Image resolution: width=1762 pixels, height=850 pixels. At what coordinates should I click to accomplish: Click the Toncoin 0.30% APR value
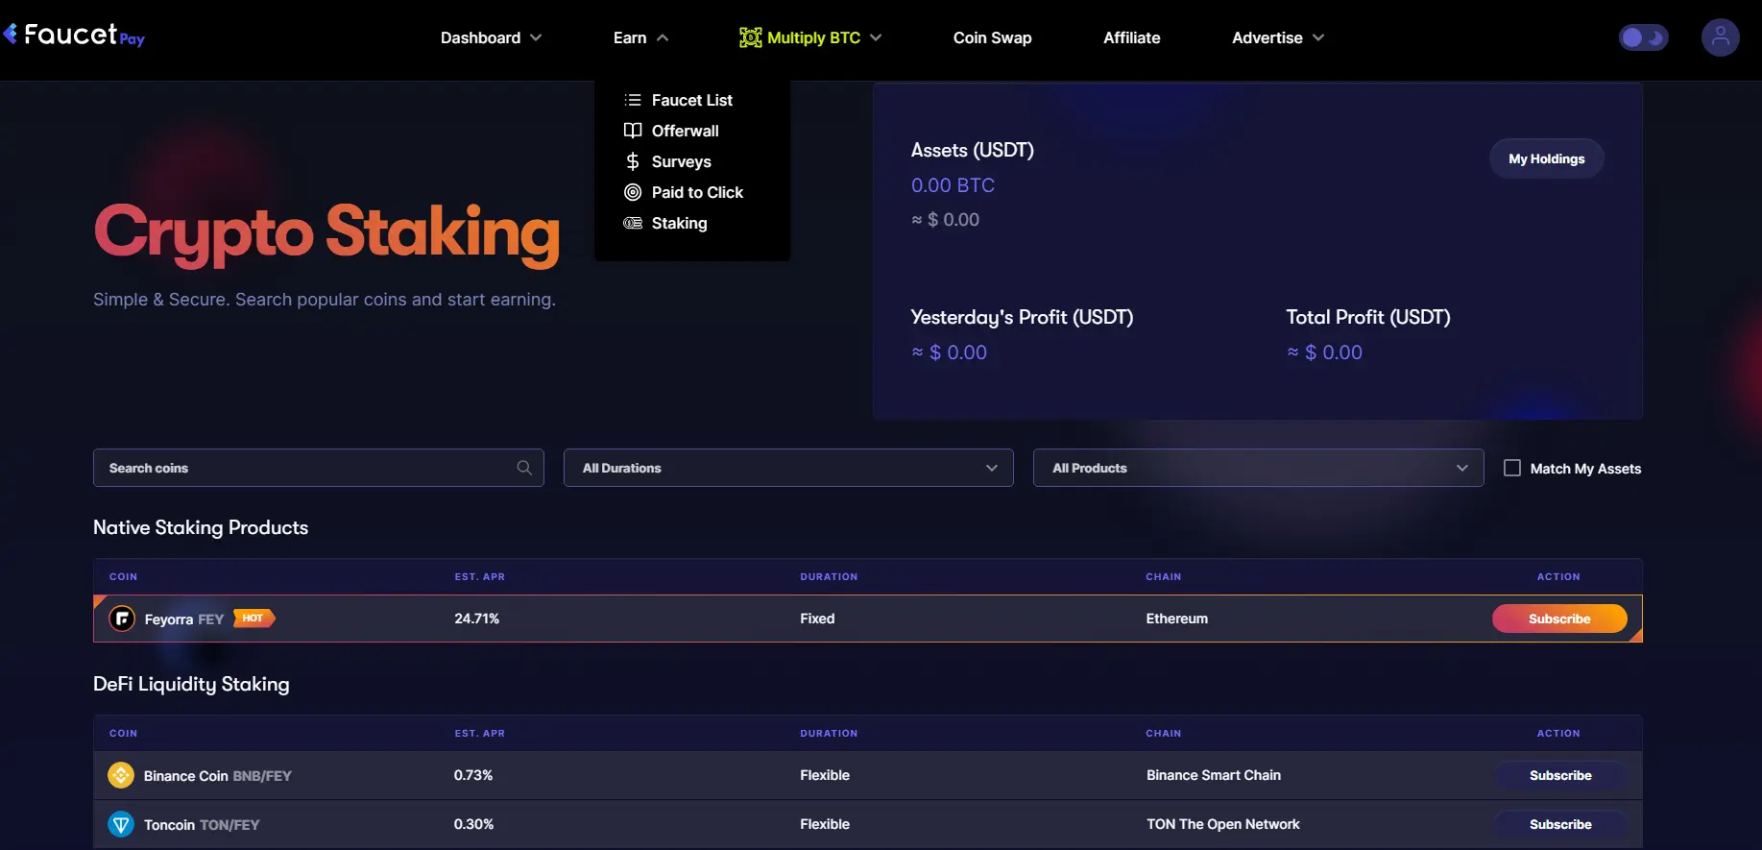[x=473, y=824]
